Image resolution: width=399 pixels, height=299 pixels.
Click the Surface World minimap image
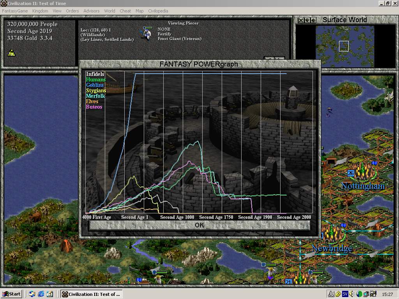[x=345, y=46]
